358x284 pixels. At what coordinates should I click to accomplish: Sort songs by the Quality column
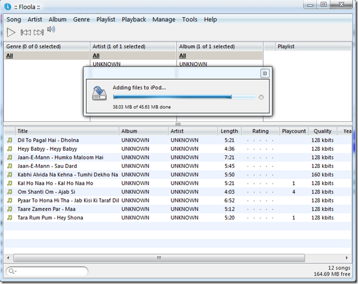[x=322, y=131]
